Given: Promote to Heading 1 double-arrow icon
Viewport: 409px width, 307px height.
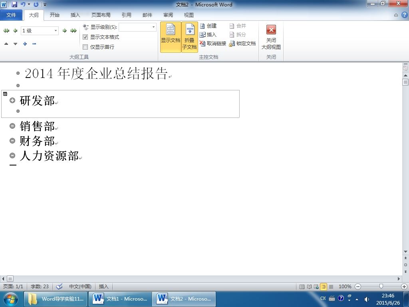Looking at the screenshot, I should pyautogui.click(x=6, y=31).
